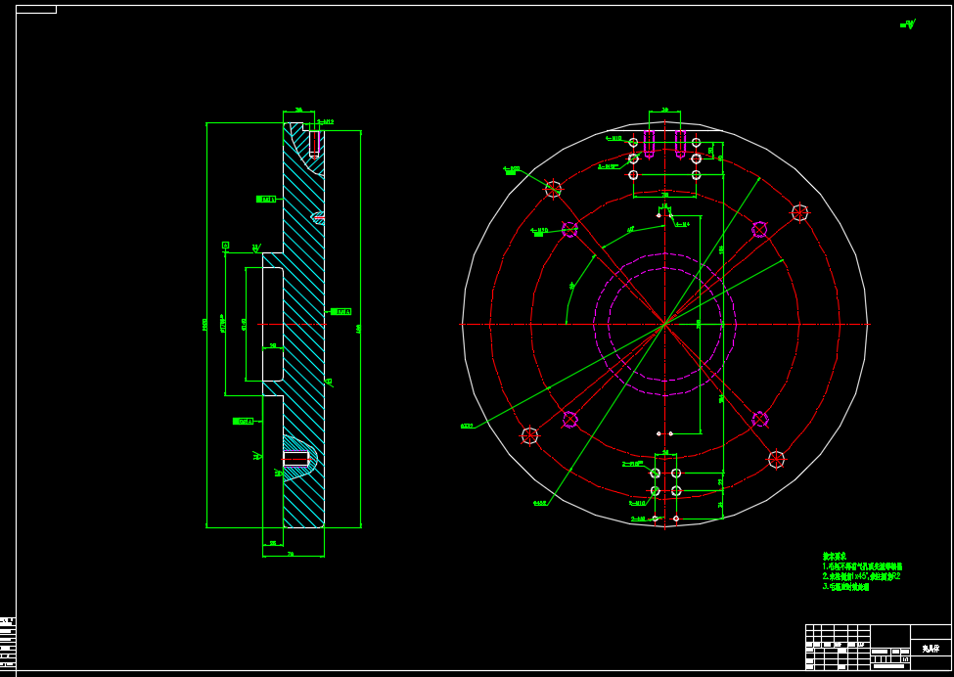This screenshot has height=677, width=954.
Task: Click the part name cell in title block
Action: (930, 648)
